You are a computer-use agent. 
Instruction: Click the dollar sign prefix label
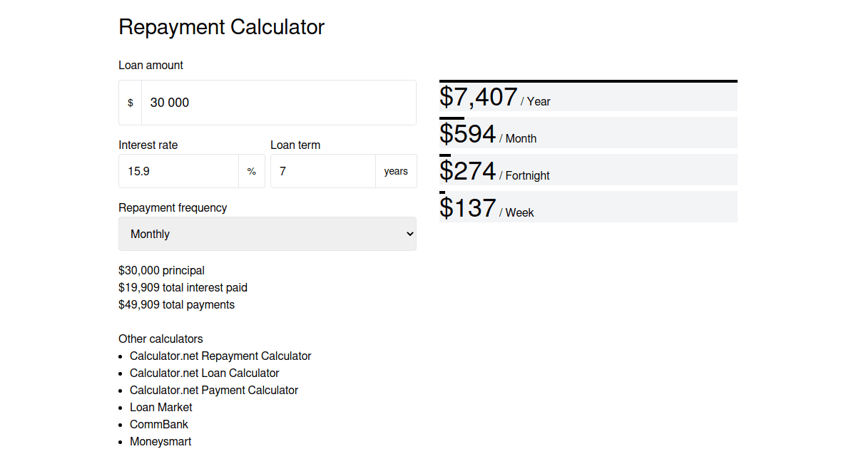(x=131, y=102)
